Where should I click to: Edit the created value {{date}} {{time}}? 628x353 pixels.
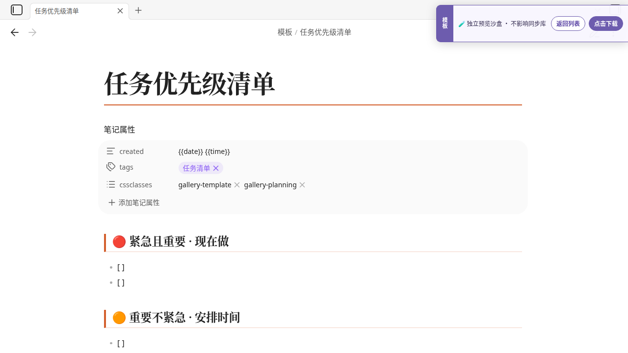point(204,151)
